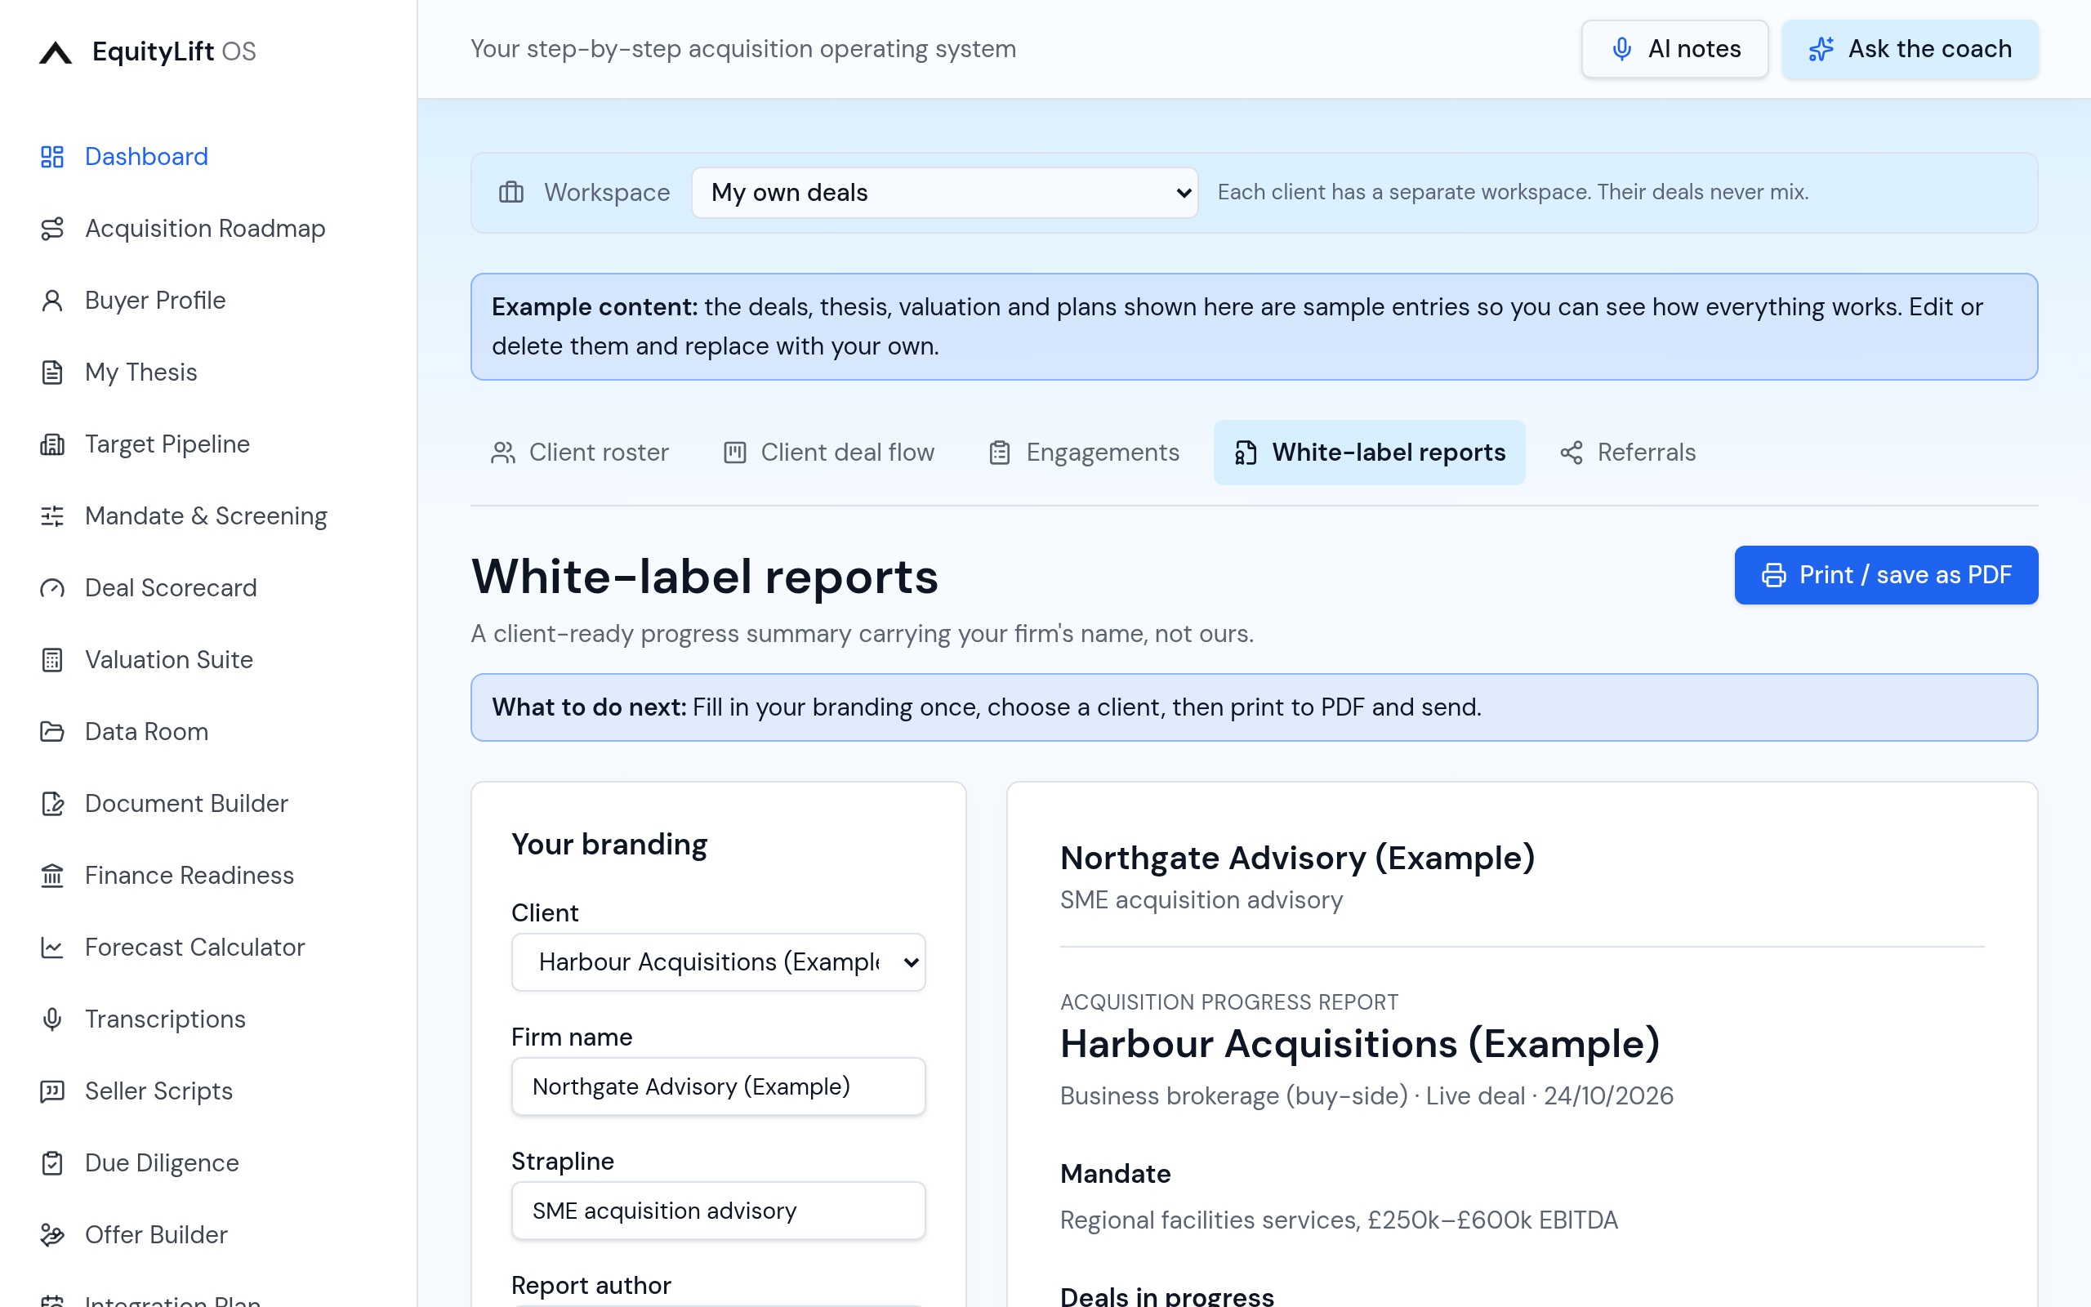Screen dimensions: 2091x1307
Task: Click the Northgate Advisory (Example) report title
Action: tap(1297, 858)
